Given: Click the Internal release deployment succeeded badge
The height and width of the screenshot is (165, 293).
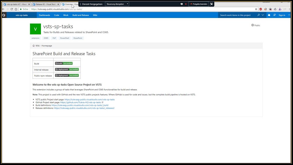Looking at the screenshot, I should click(x=67, y=69).
